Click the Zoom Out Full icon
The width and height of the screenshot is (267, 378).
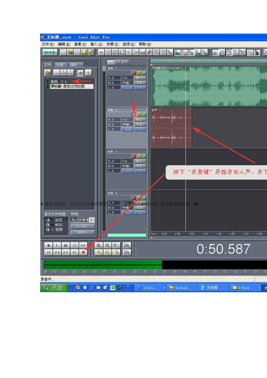(x=116, y=246)
